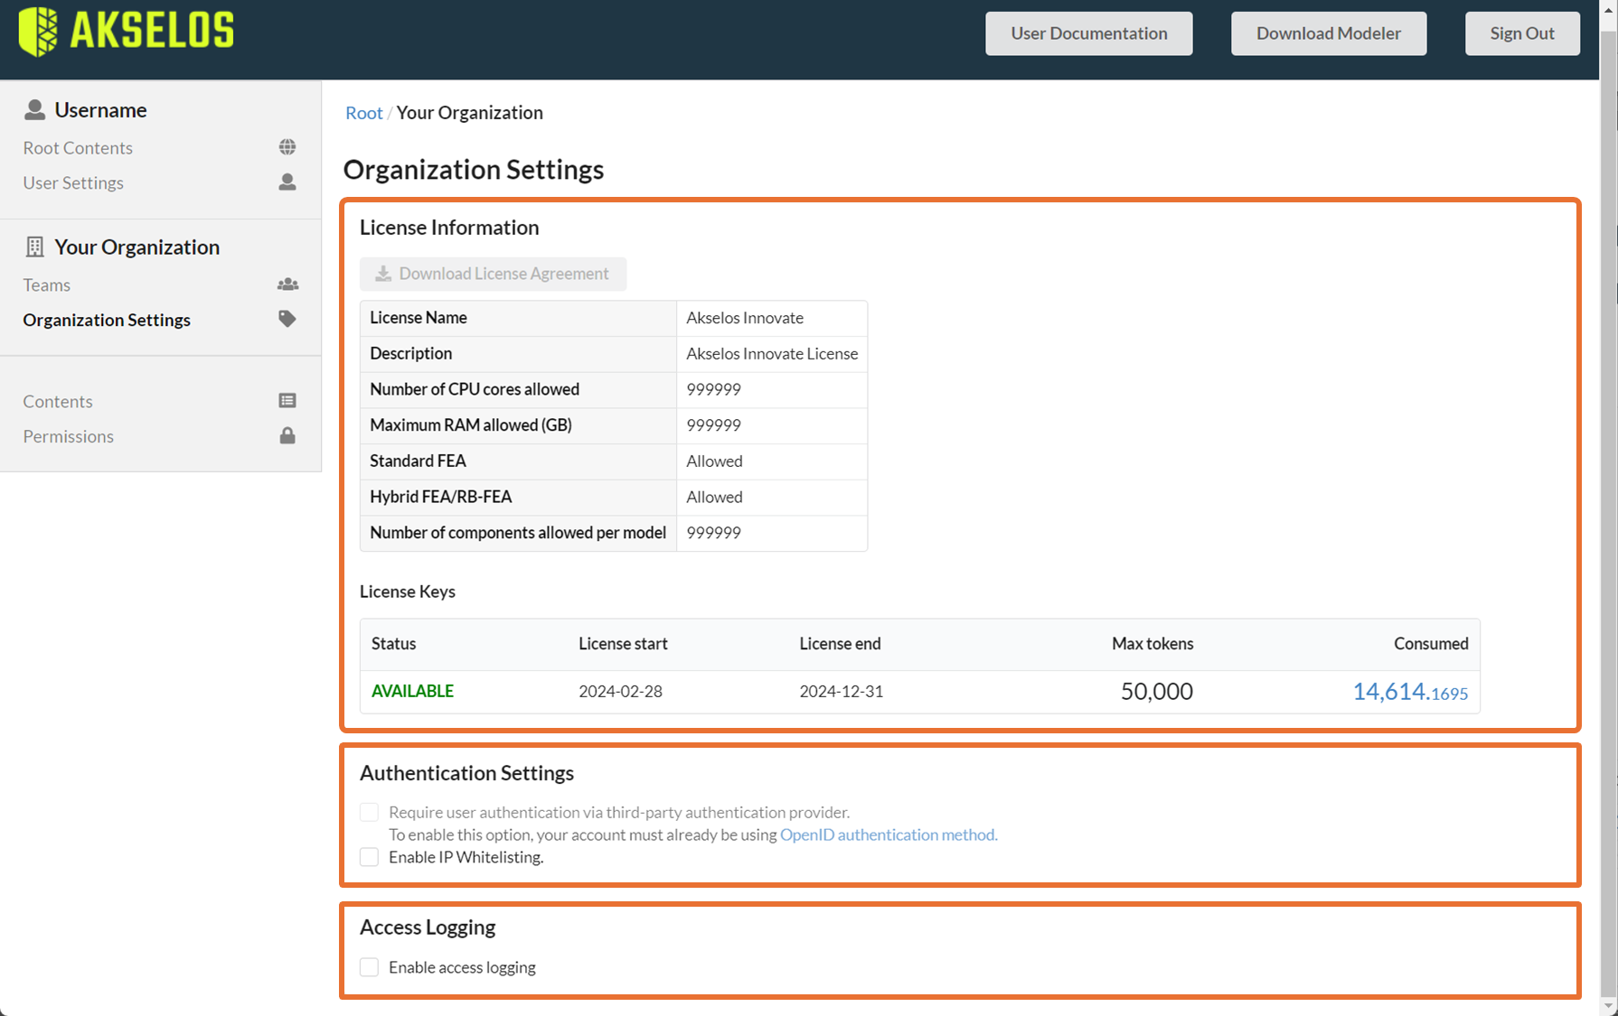Click the Maximum RAM allowed (GB) label
This screenshot has height=1016, width=1618.
471,425
